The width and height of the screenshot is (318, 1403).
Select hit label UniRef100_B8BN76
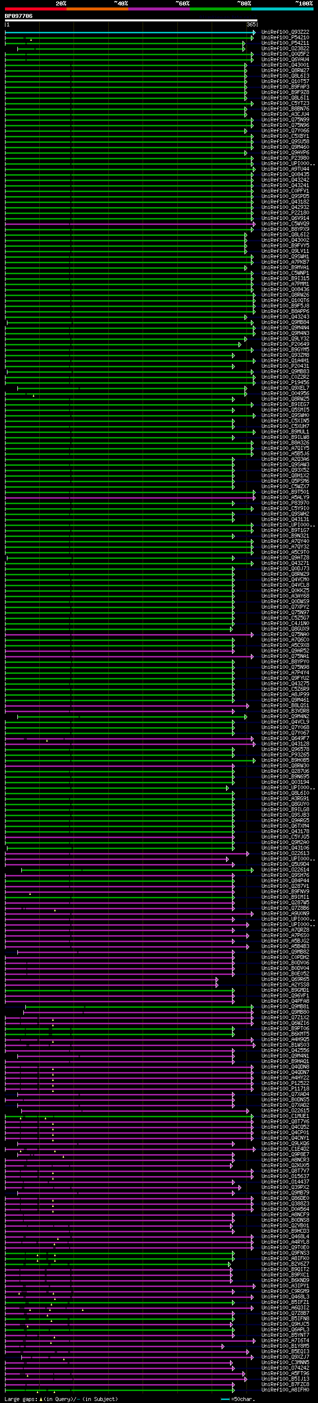[x=285, y=108]
